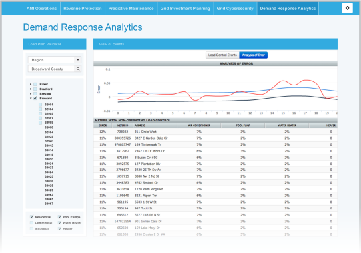Click the View of Events panel header
Image resolution: width=361 pixels, height=253 pixels.
(216, 44)
